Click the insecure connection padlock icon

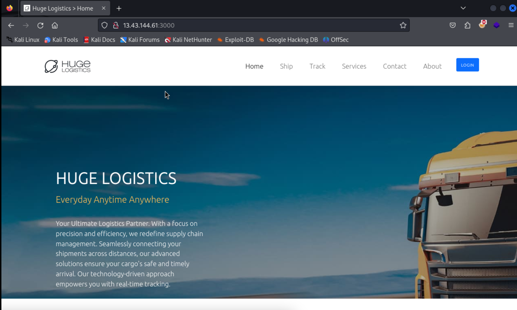click(x=116, y=25)
